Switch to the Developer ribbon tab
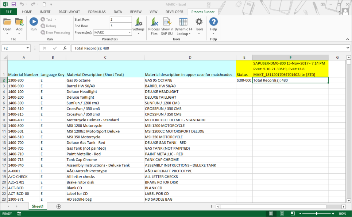The height and width of the screenshot is (217, 352). 174,12
